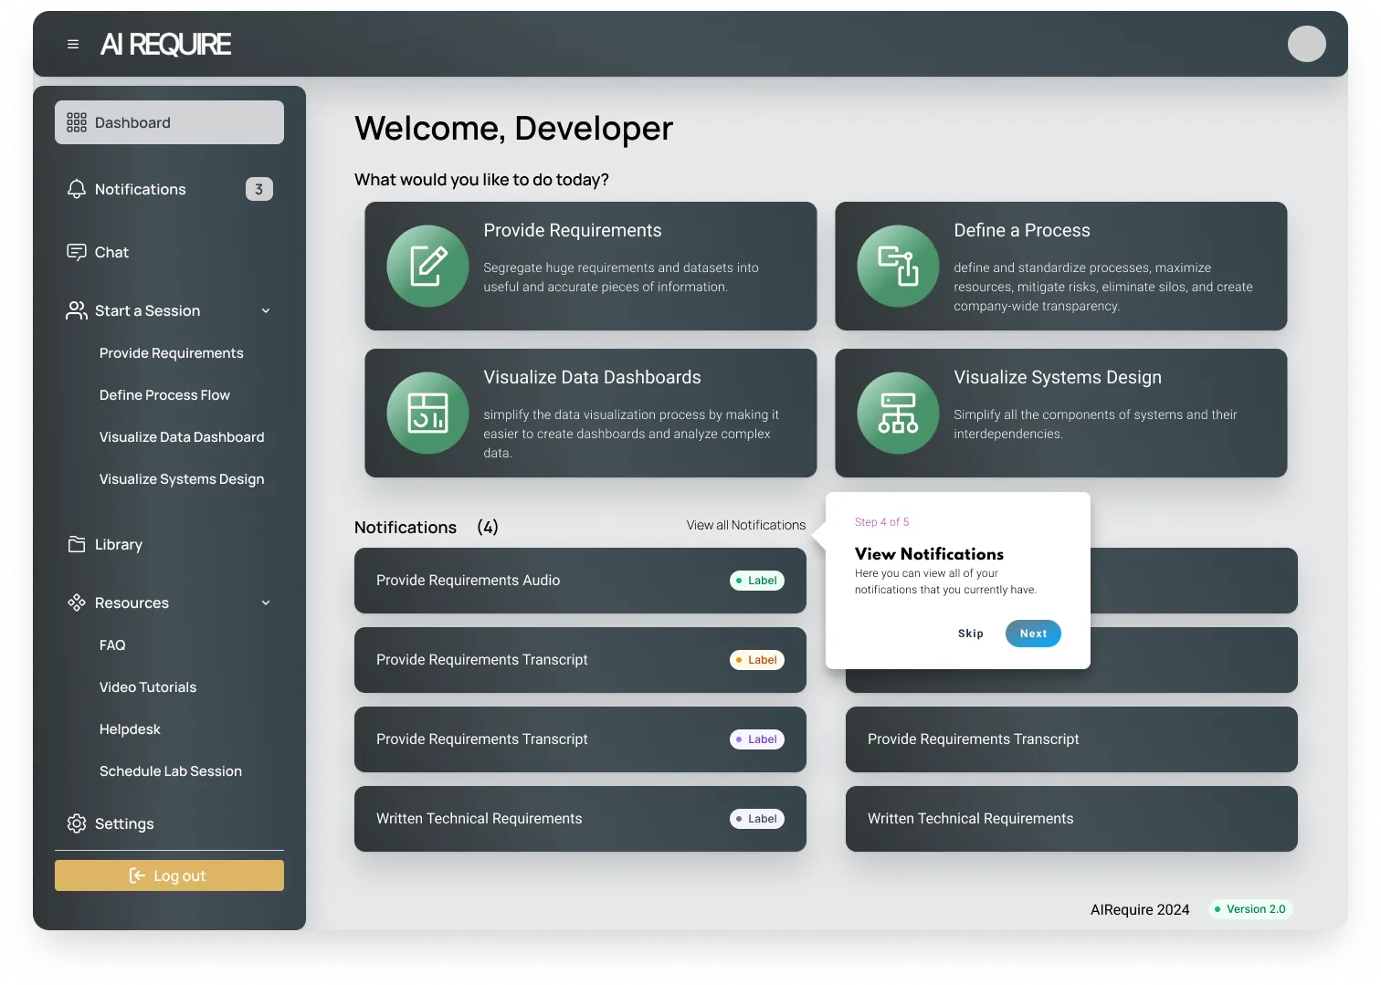The width and height of the screenshot is (1381, 985).
Task: Open Written Technical Requirements notification on left
Action: click(580, 819)
